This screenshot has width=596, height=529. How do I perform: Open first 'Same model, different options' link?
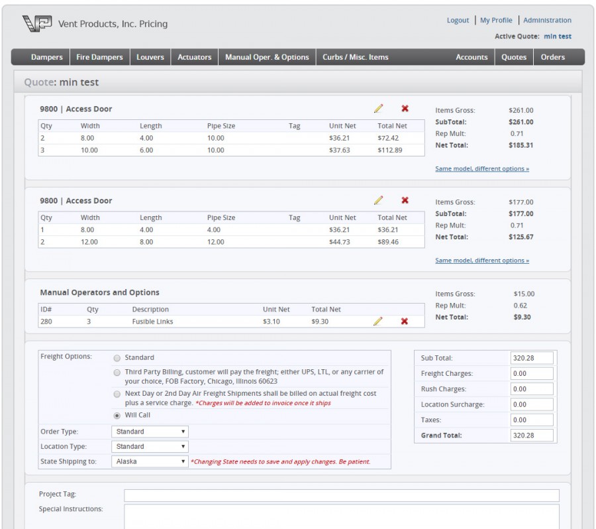[x=481, y=169]
